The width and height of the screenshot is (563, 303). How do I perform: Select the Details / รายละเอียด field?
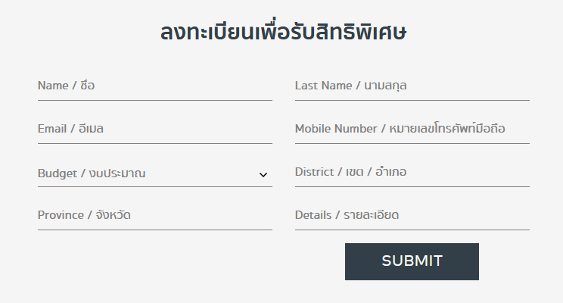point(412,216)
